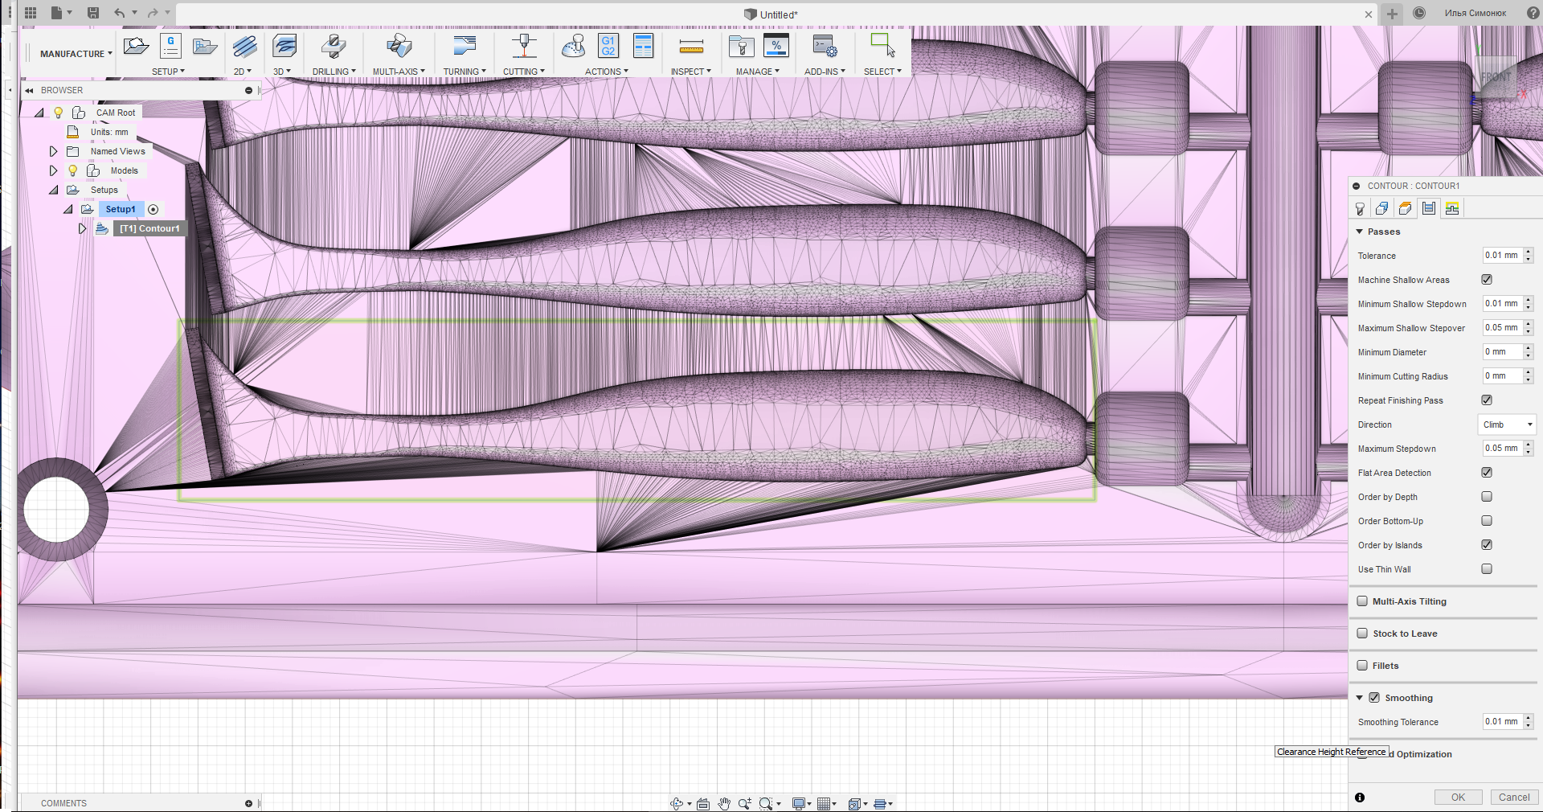The image size is (1543, 812).
Task: Uncheck Machine Shallow Areas checkbox
Action: point(1487,280)
